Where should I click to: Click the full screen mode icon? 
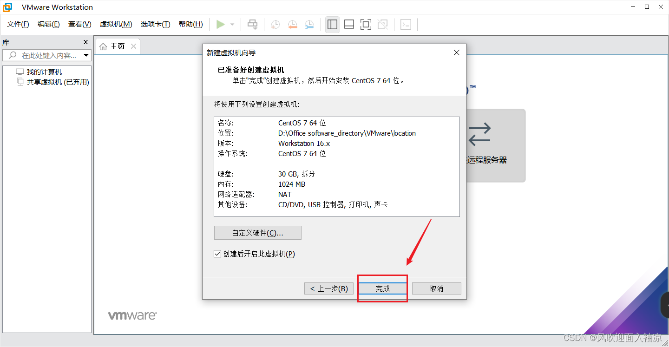point(366,24)
